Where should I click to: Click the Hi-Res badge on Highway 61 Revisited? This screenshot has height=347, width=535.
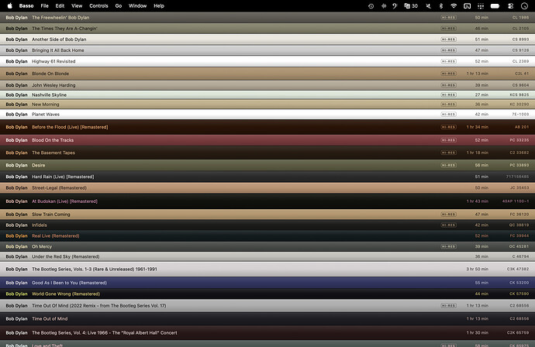(448, 61)
